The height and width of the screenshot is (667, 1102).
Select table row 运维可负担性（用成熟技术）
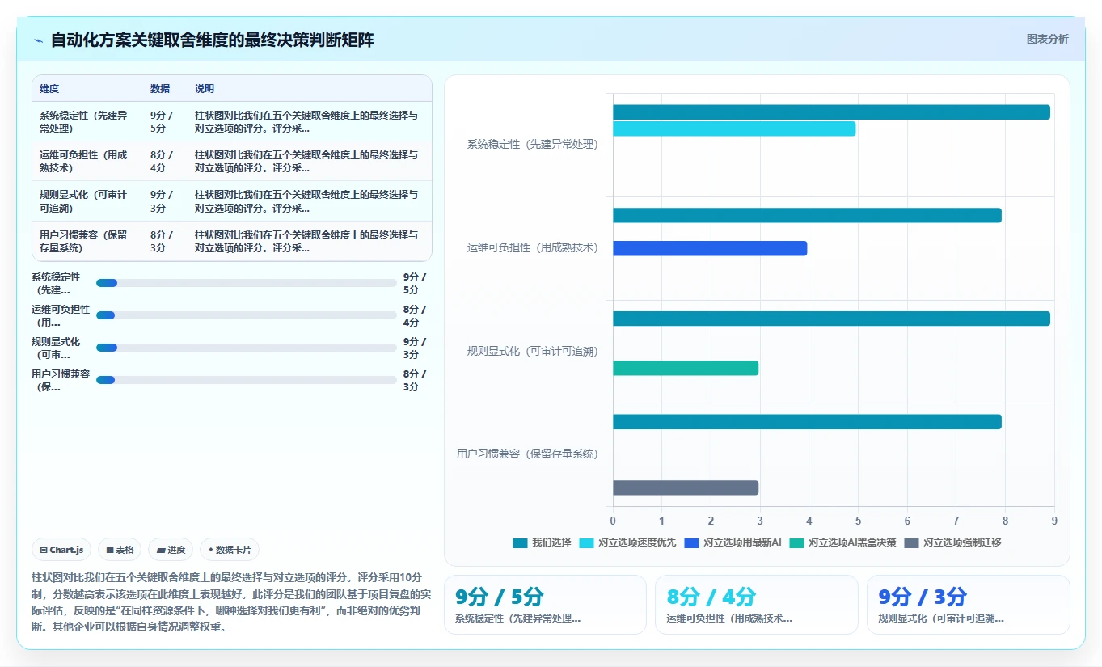click(x=232, y=161)
